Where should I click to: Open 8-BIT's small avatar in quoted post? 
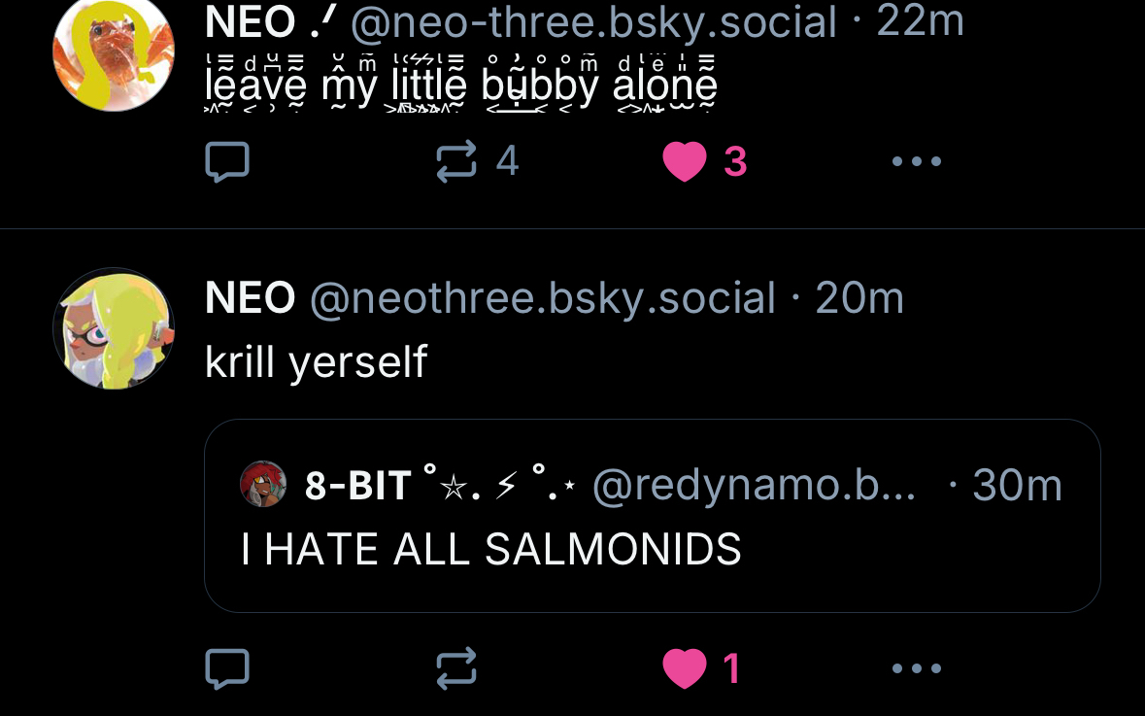click(263, 484)
